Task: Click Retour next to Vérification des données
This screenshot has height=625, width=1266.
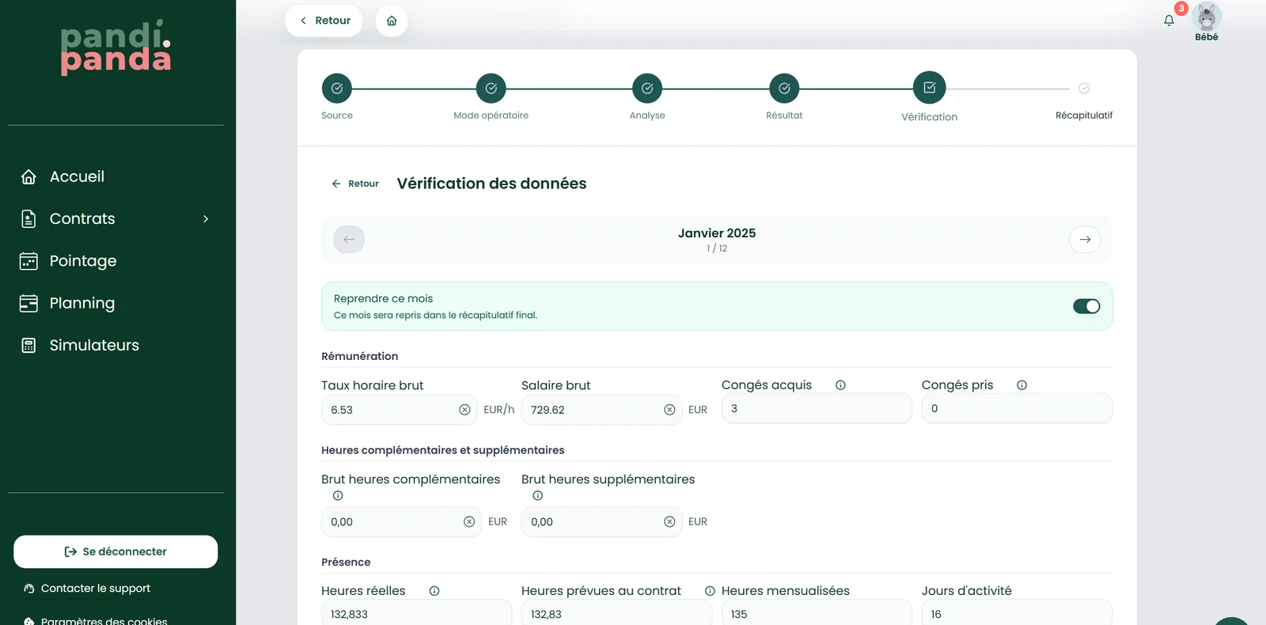Action: [x=355, y=184]
